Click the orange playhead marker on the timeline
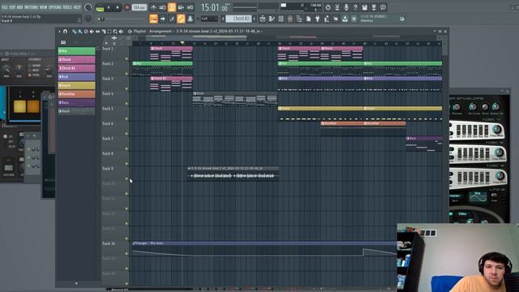Viewport: 519px width, 292px height. click(x=182, y=43)
